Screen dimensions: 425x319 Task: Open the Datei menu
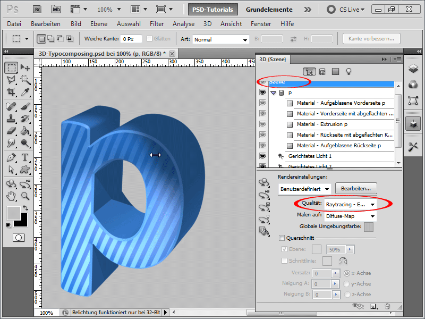tap(14, 24)
